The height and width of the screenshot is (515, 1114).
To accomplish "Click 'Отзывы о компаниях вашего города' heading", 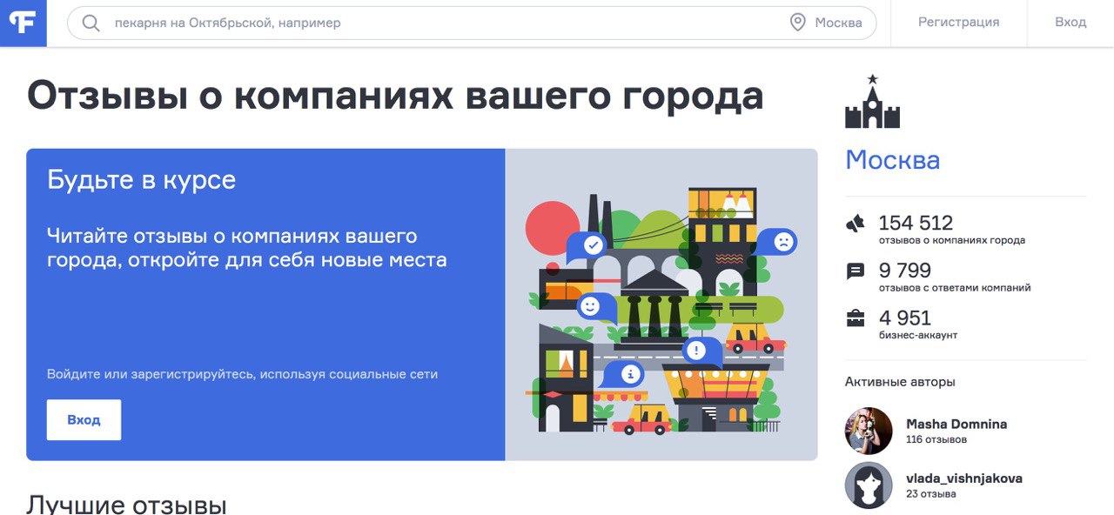I will pos(395,96).
